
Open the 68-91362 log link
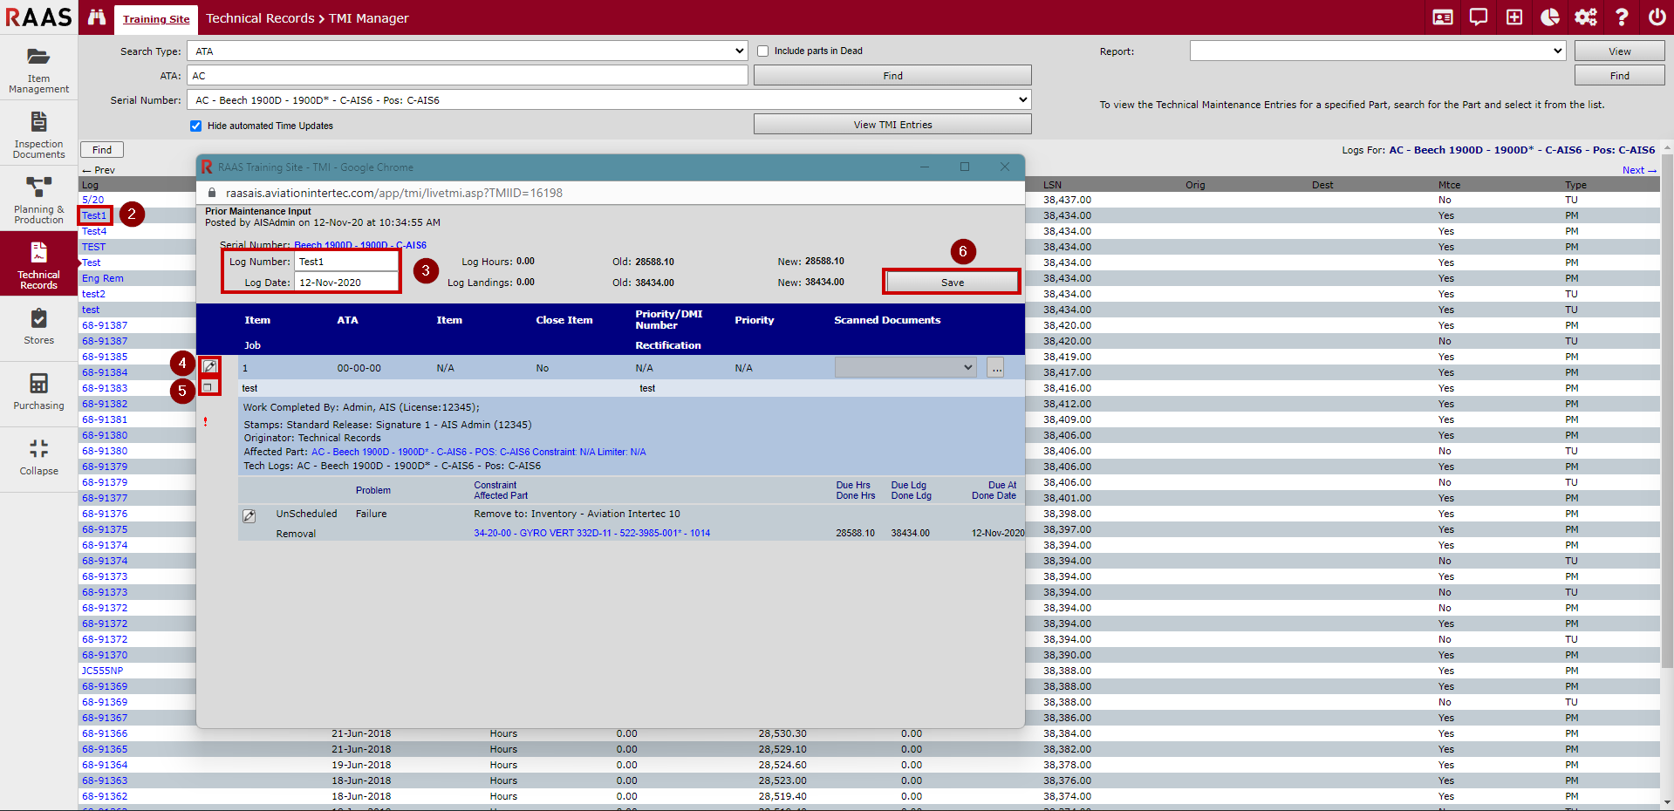[105, 796]
